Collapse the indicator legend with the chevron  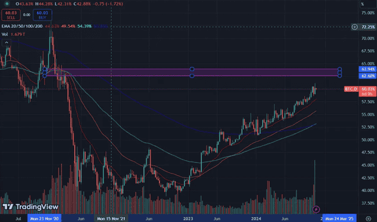pos(6,43)
